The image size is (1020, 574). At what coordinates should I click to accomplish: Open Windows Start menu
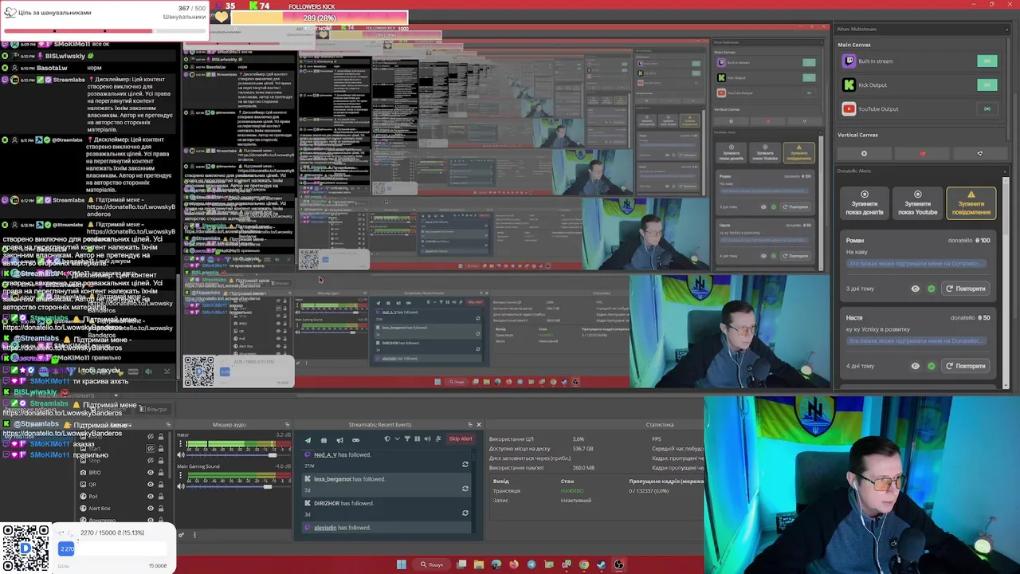coord(402,564)
